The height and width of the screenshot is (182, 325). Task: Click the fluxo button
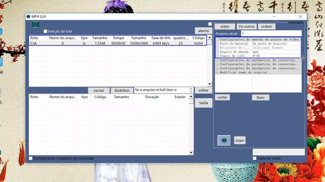261,97
